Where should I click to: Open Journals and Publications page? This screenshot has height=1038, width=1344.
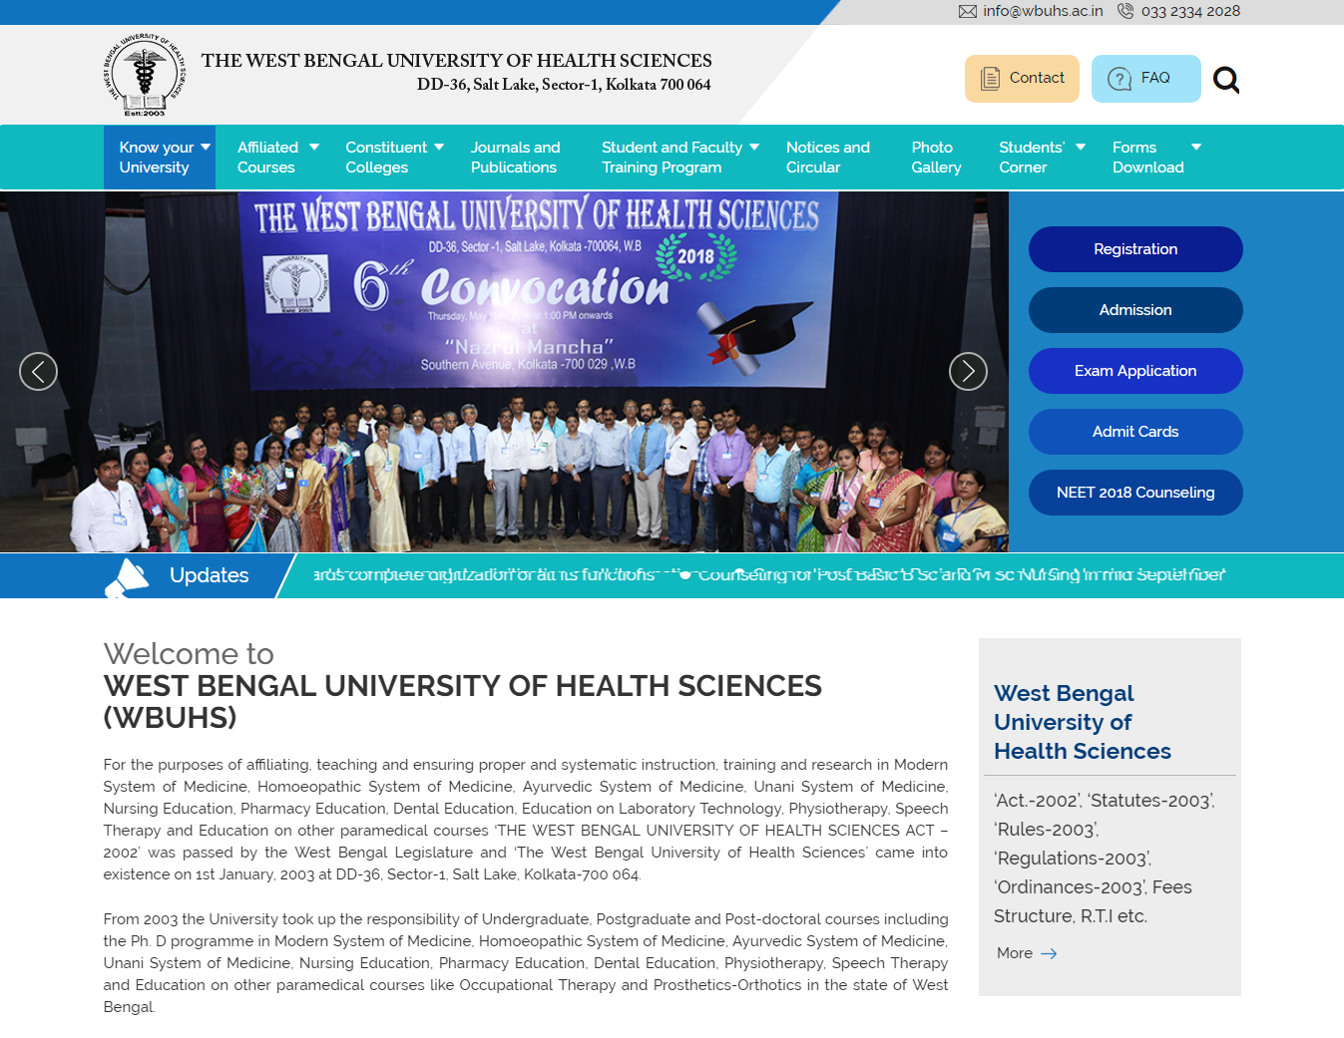516,158
